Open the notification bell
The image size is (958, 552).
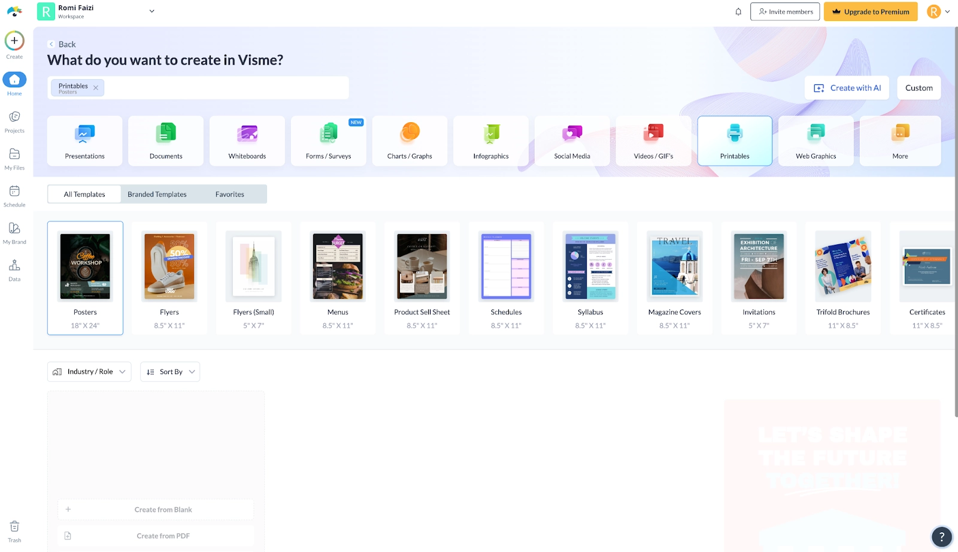(x=738, y=11)
